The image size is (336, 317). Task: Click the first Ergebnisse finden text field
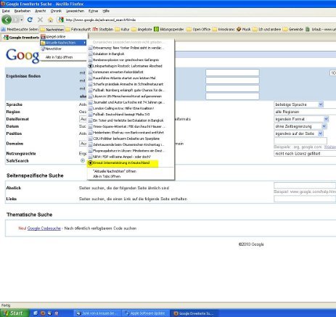point(232,73)
